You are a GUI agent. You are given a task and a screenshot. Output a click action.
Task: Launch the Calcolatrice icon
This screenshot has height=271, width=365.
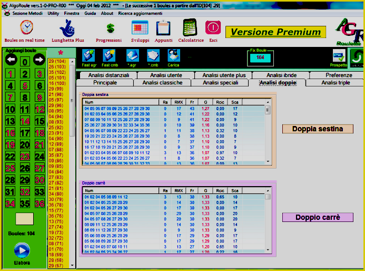click(190, 27)
